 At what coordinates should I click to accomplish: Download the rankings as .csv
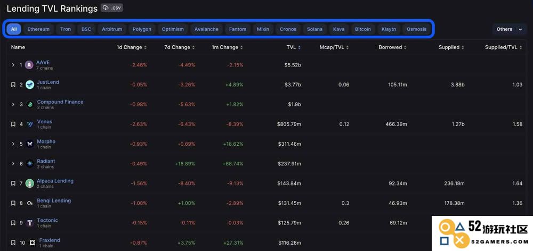112,8
